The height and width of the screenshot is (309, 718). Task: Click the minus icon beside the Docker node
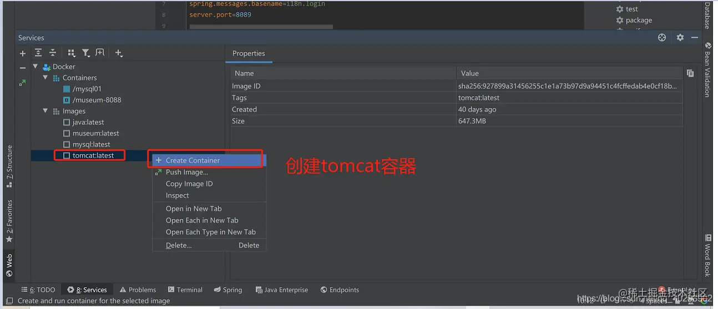pyautogui.click(x=23, y=68)
